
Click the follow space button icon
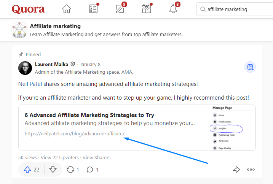[250, 67]
